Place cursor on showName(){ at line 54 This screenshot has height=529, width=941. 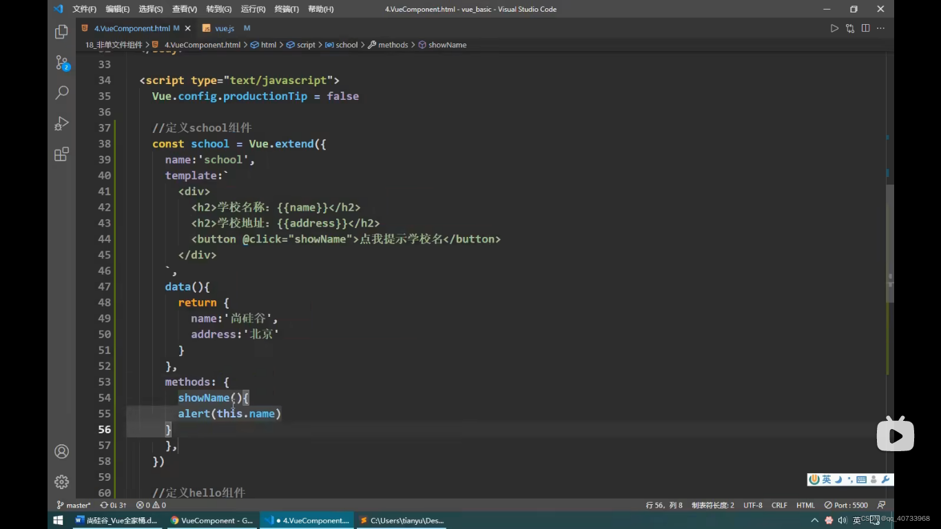click(214, 397)
